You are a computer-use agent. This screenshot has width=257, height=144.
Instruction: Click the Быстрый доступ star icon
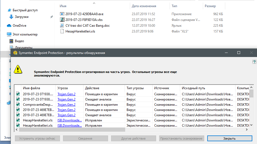pos(9,10)
